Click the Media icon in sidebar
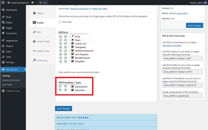The width and height of the screenshot is (208, 130). 3,22
